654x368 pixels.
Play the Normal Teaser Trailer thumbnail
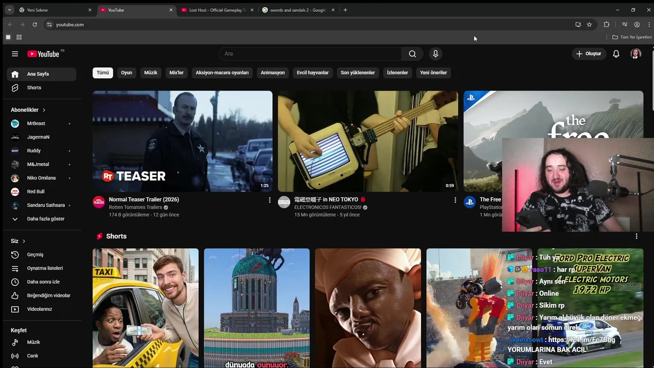click(182, 141)
